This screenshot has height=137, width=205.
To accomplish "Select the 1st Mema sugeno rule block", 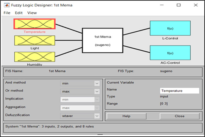I will [102, 40].
